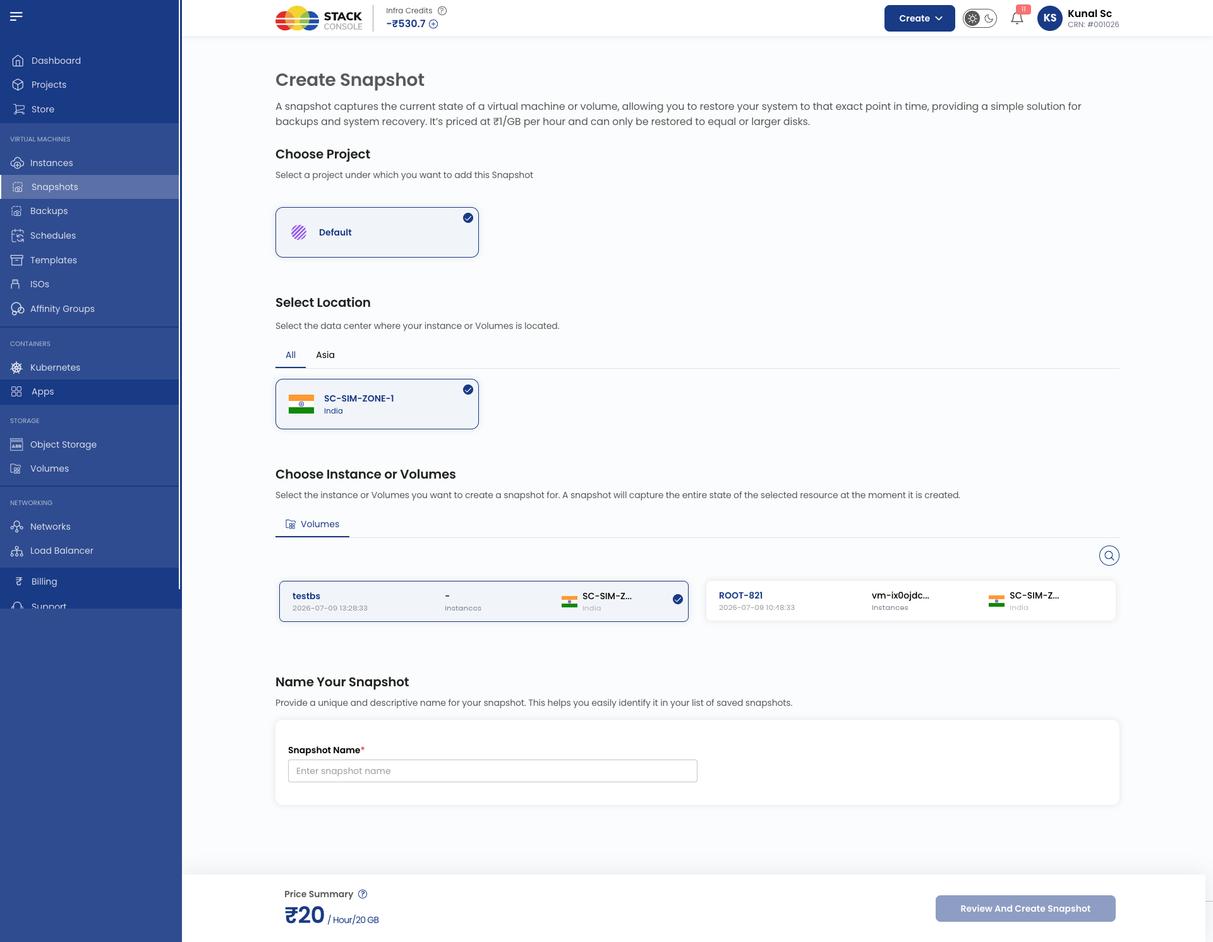Toggle light/dark theme switch
Image resolution: width=1213 pixels, height=942 pixels.
980,18
